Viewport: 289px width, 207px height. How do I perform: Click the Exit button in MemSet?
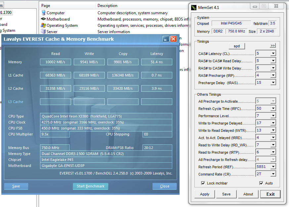click(270, 194)
